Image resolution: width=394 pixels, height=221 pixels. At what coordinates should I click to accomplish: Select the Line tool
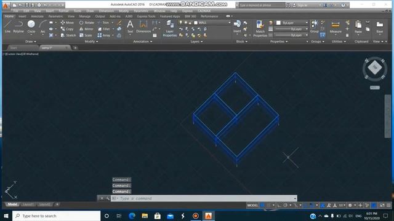[7, 26]
